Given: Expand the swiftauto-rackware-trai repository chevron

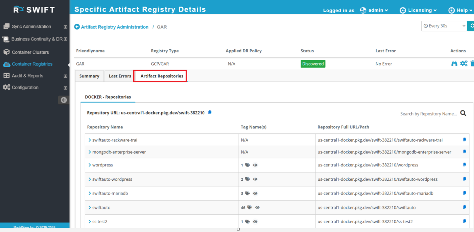Looking at the screenshot, I should click(x=90, y=140).
